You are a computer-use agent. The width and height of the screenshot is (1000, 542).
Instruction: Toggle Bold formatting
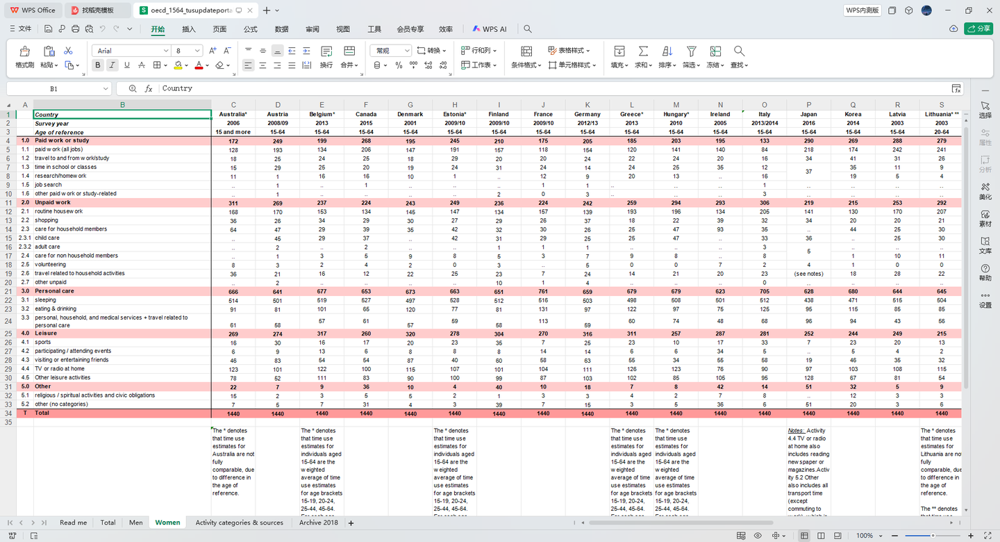[x=97, y=65]
